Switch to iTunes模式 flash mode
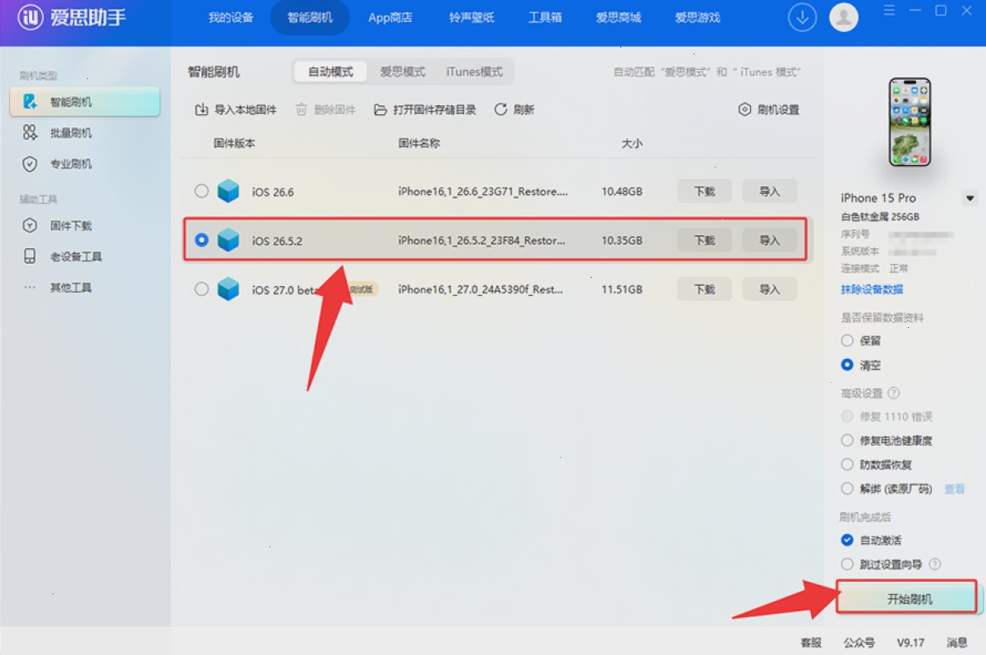Screen dimensions: 986x655 point(474,71)
